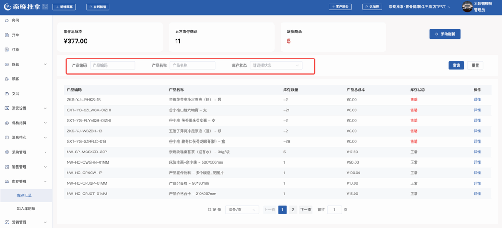Open the 10条/页 page size dropdown
Image resolution: width=502 pixels, height=228 pixels.
[x=242, y=210]
